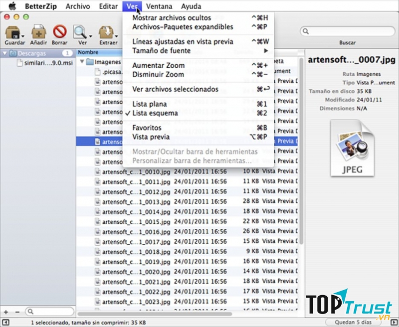
Task: Click the icon of artensoft_c...1_0017.jpg
Action: (97, 242)
